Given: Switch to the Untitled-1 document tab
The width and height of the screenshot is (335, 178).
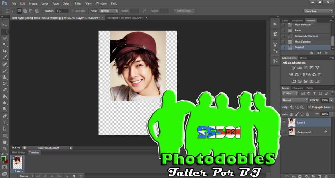Looking at the screenshot, I should pyautogui.click(x=125, y=18).
